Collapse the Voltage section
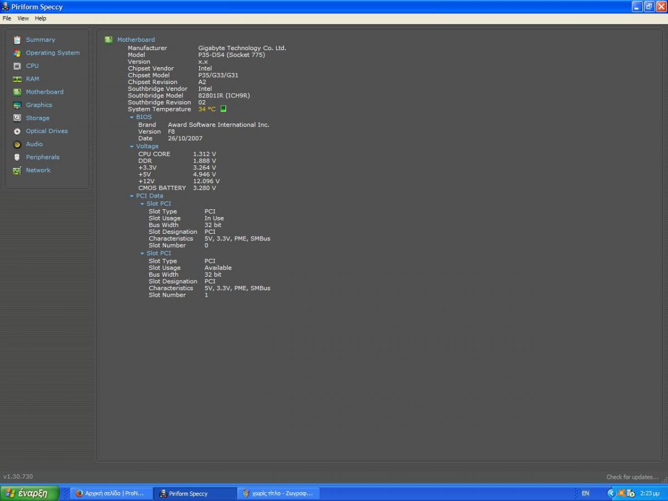668x501 pixels. [132, 146]
